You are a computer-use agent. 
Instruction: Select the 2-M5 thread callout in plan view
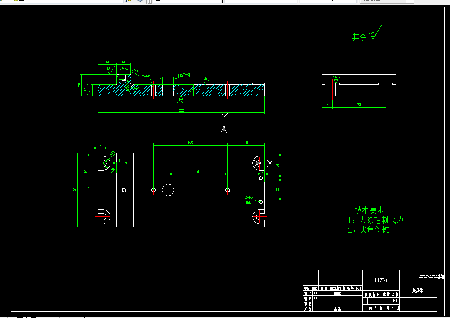pos(249,198)
